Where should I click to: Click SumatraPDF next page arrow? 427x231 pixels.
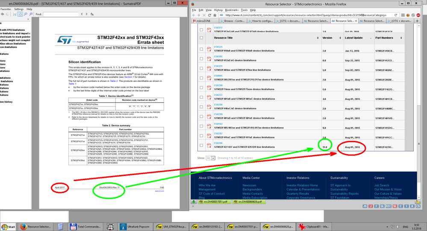(x=8, y=14)
